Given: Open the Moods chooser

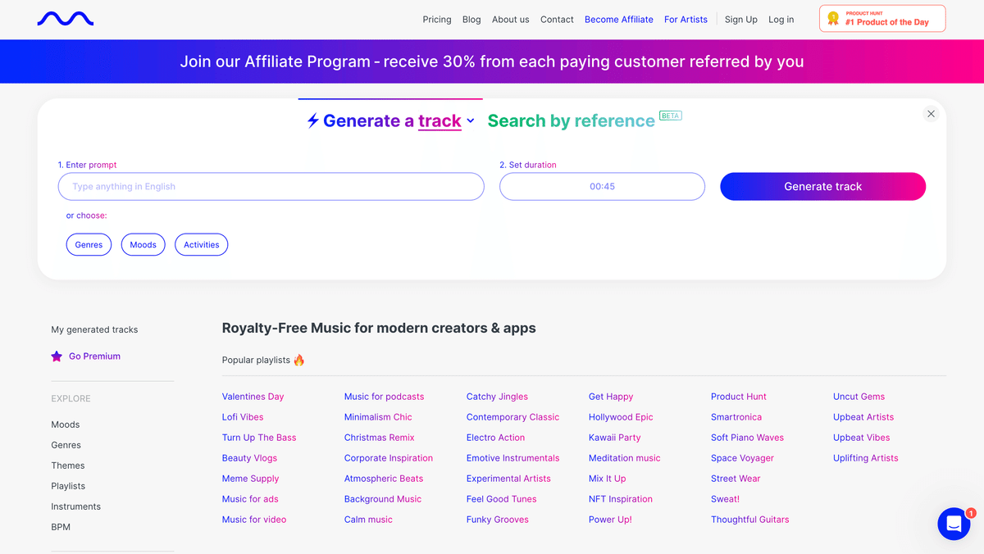Looking at the screenshot, I should [143, 244].
